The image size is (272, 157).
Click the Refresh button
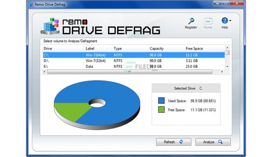pos(174,142)
